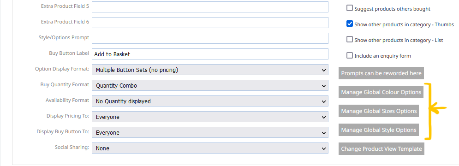Open Manage Global Style Options
This screenshot has width=459, height=166.
(x=378, y=130)
